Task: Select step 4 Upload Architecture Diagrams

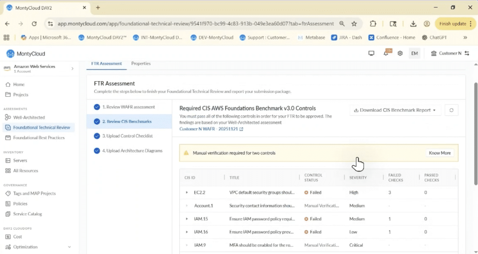Action: click(x=132, y=151)
